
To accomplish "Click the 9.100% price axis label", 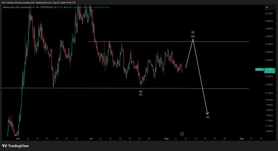I will click(269, 14).
